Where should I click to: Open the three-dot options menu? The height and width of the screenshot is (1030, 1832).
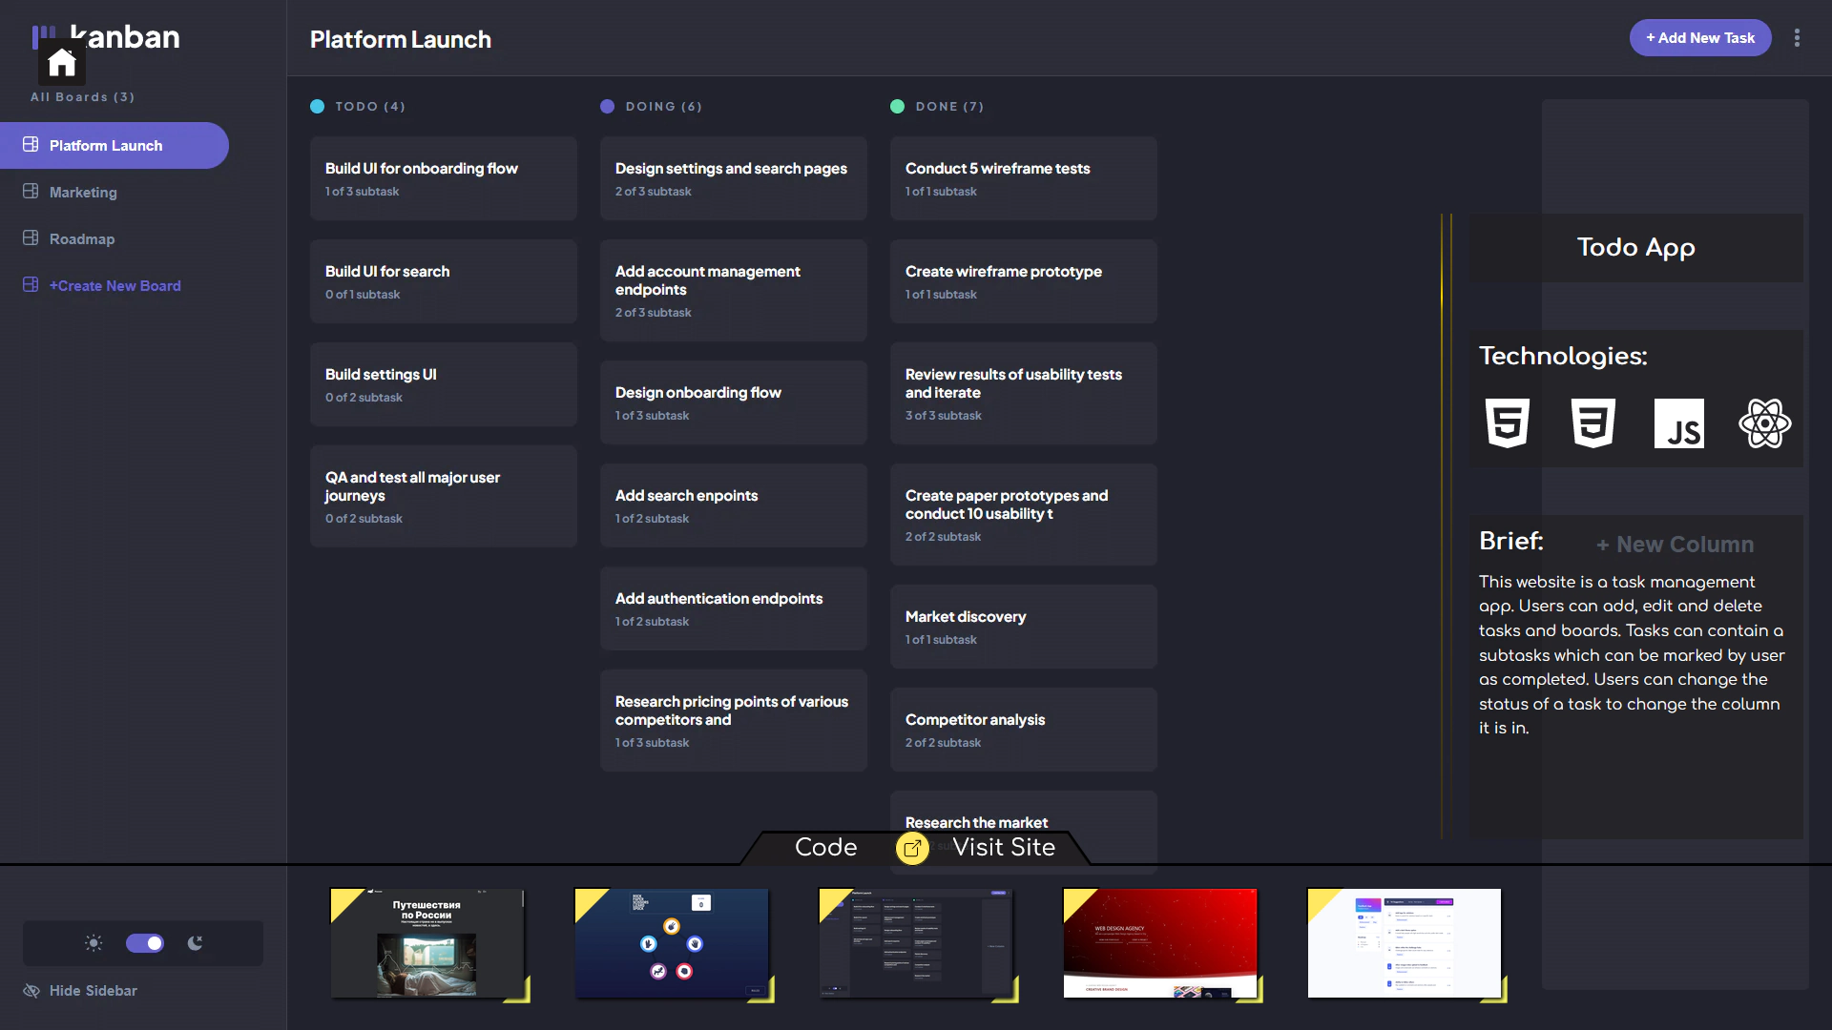pyautogui.click(x=1797, y=38)
